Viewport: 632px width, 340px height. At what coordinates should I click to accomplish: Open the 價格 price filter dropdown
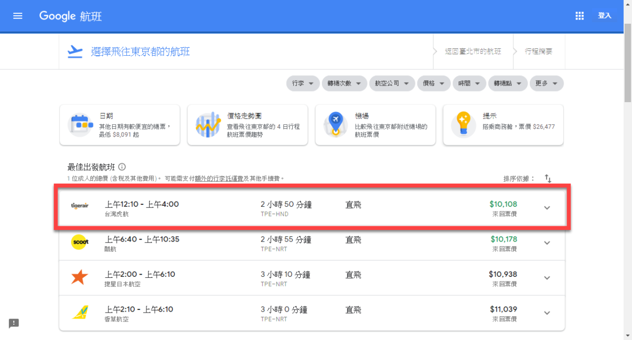click(433, 83)
